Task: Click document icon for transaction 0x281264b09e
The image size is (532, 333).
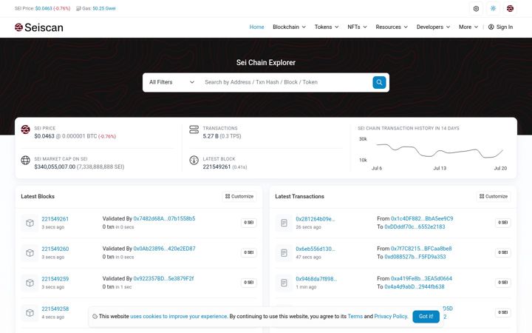Action: 284,223
